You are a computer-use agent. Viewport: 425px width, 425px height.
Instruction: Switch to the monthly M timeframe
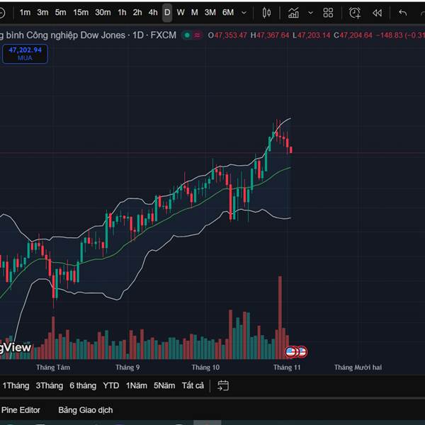(x=194, y=13)
